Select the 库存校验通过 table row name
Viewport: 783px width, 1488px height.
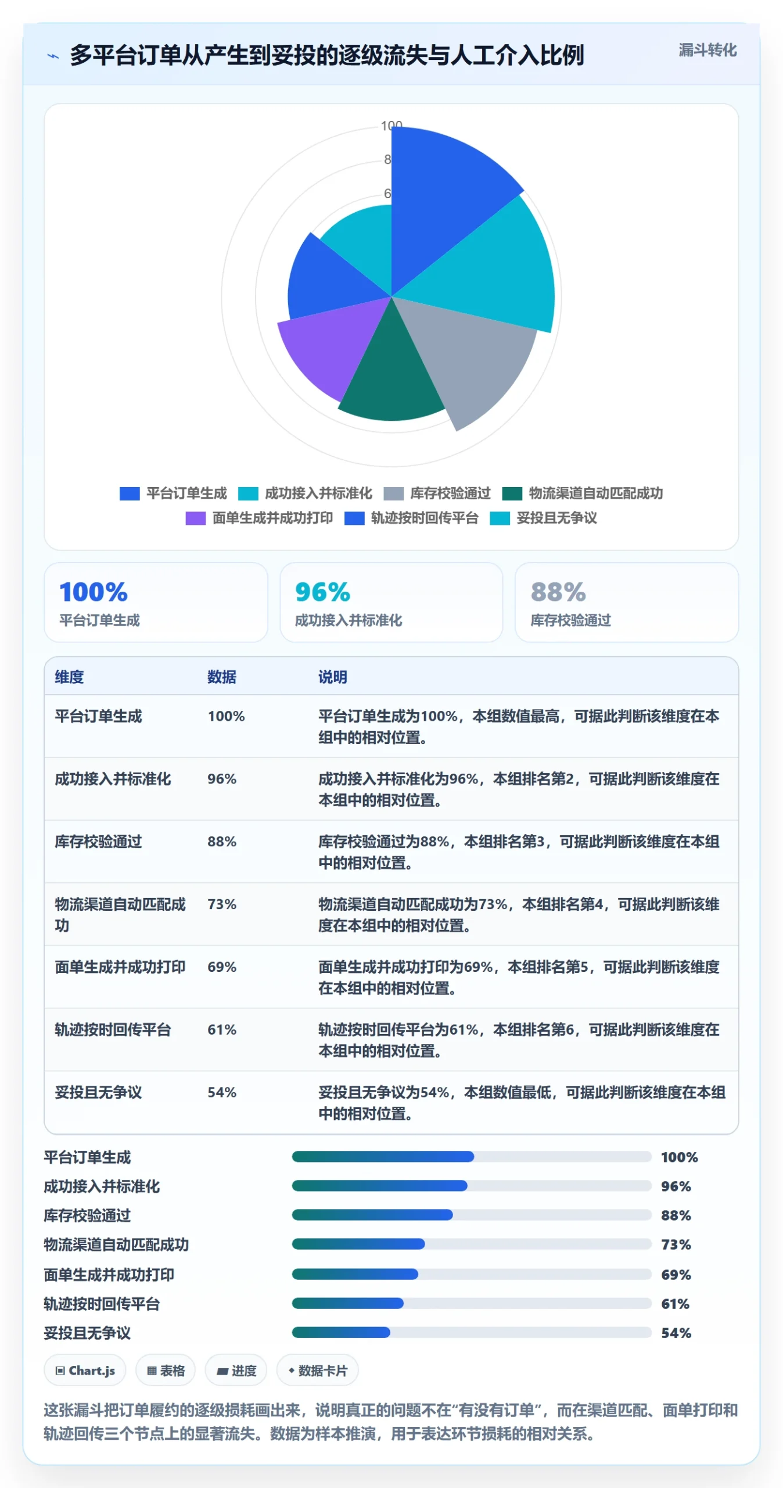tap(98, 842)
